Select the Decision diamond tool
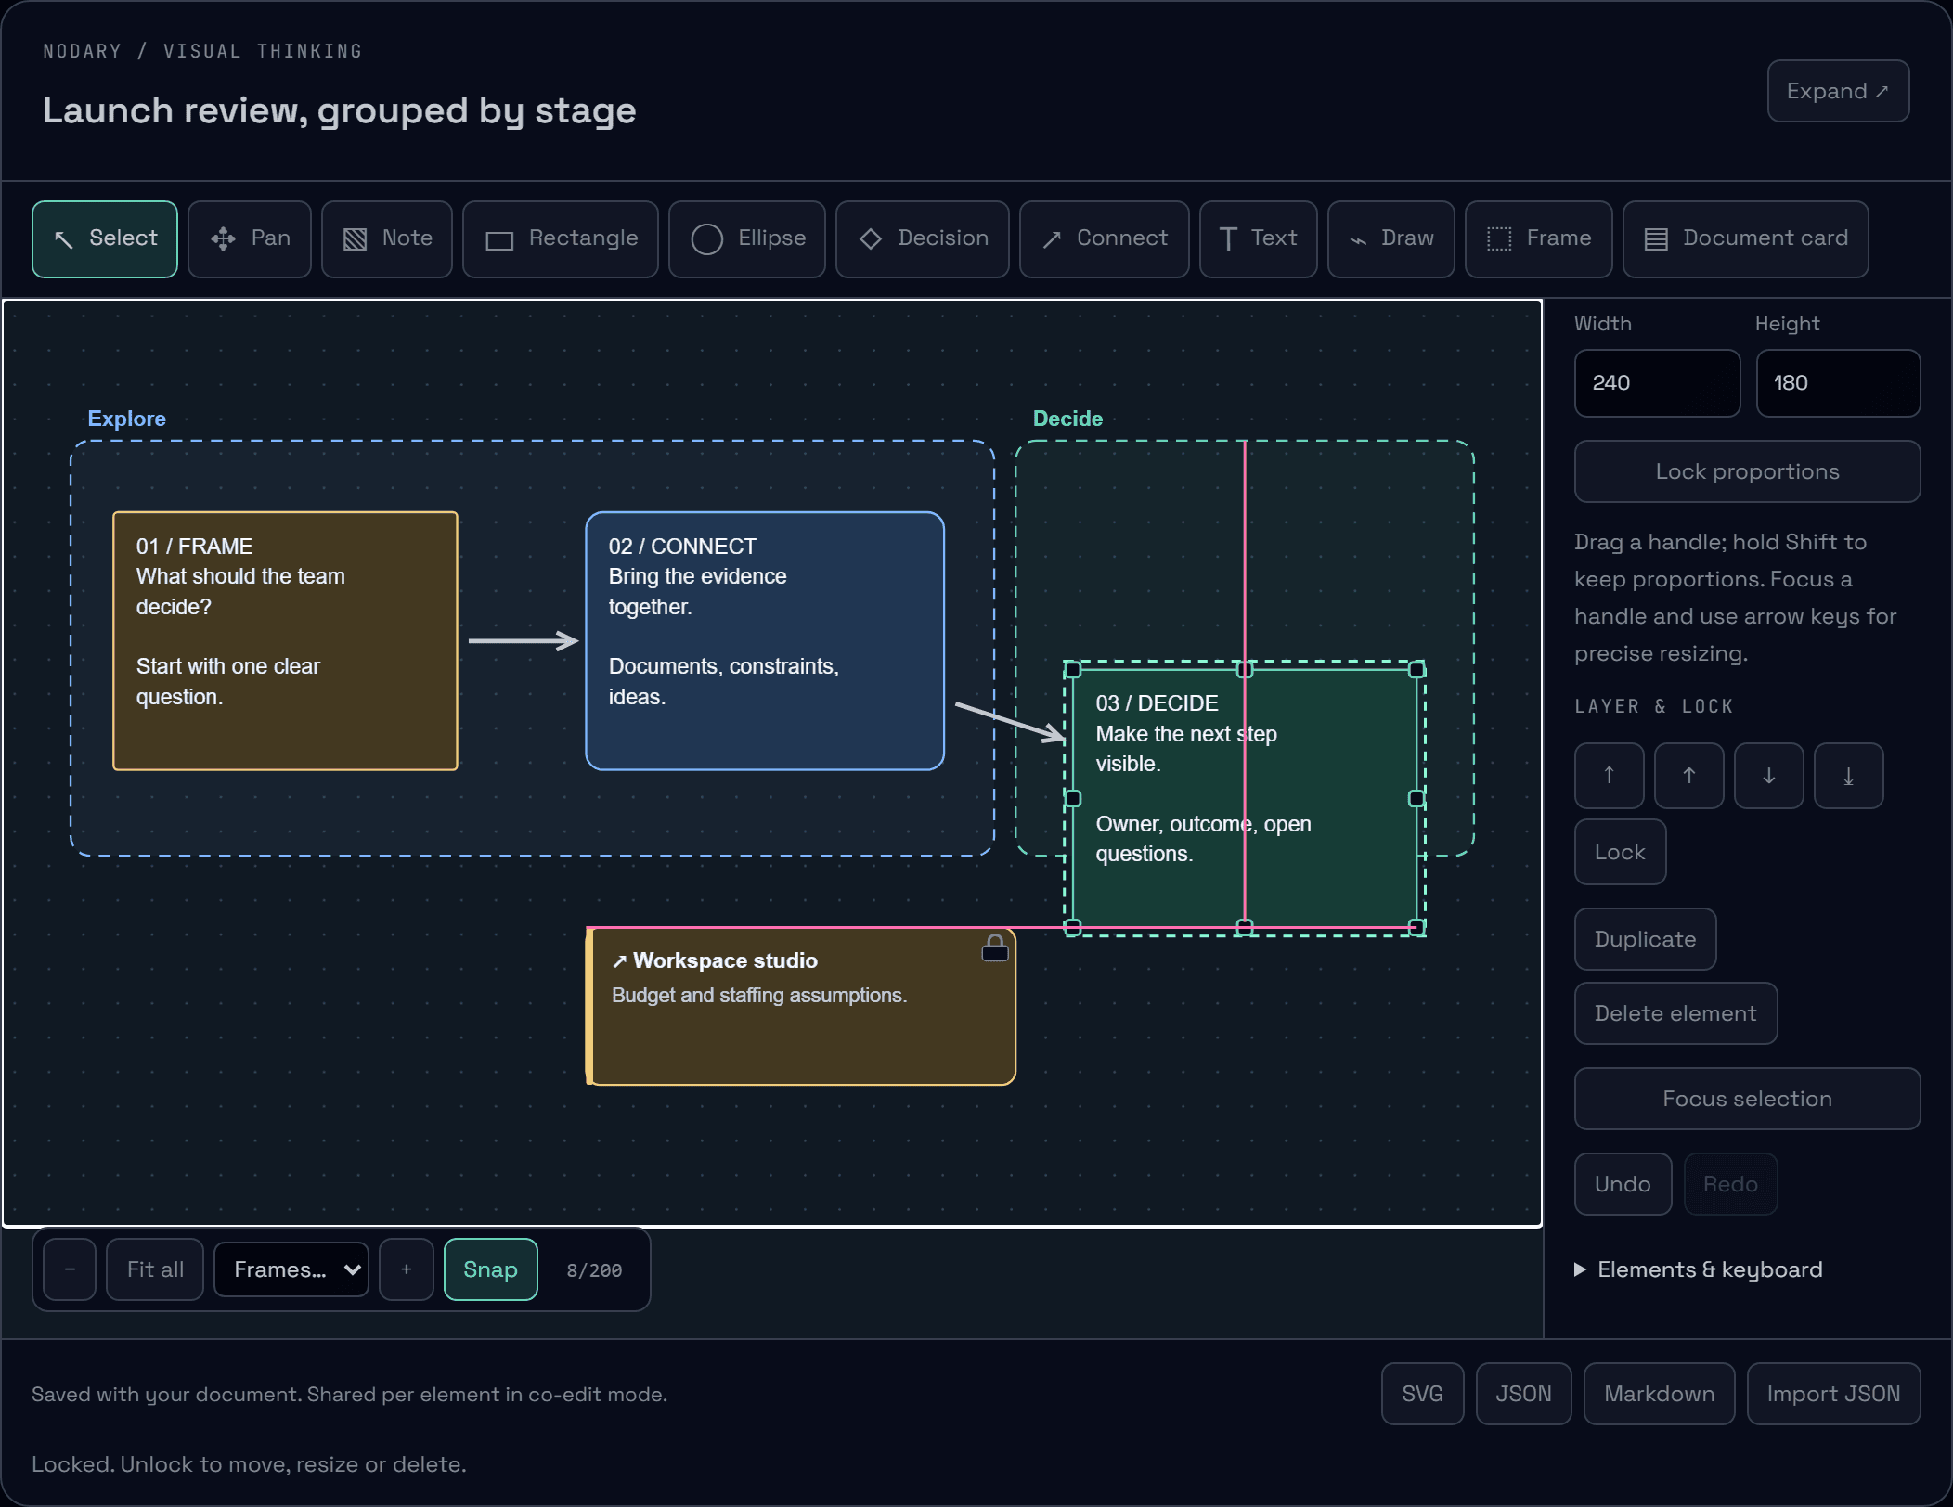Viewport: 1953px width, 1507px height. (x=923, y=239)
